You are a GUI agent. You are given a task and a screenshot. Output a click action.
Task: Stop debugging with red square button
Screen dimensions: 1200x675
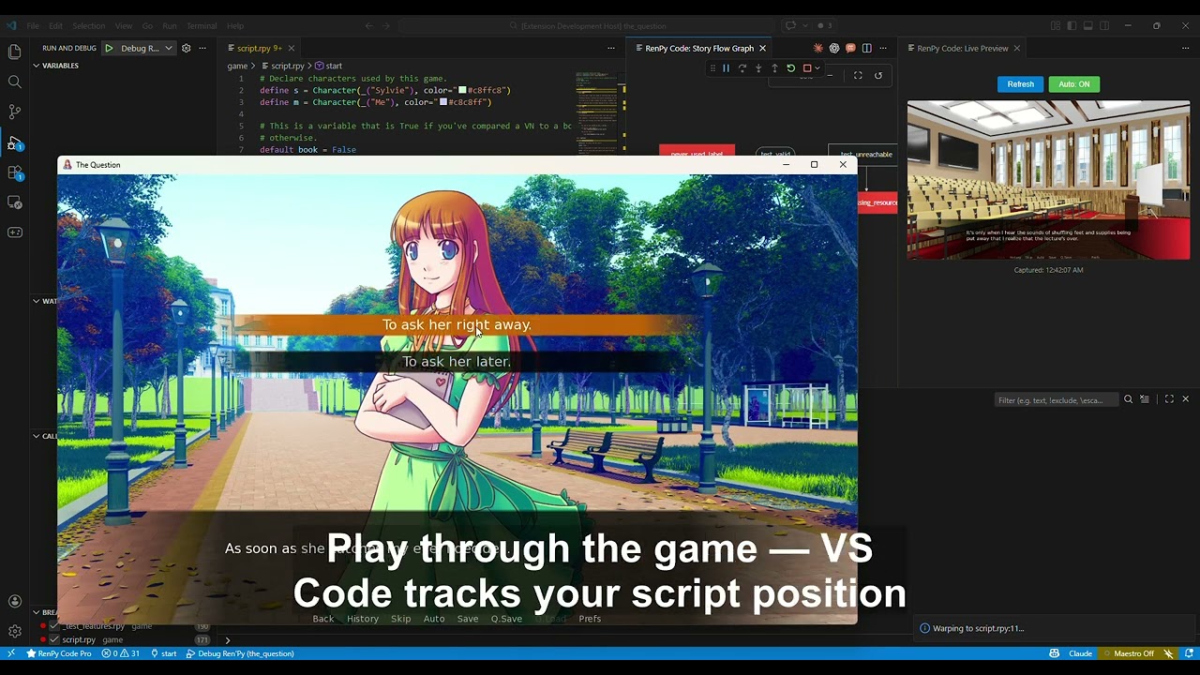tap(806, 68)
